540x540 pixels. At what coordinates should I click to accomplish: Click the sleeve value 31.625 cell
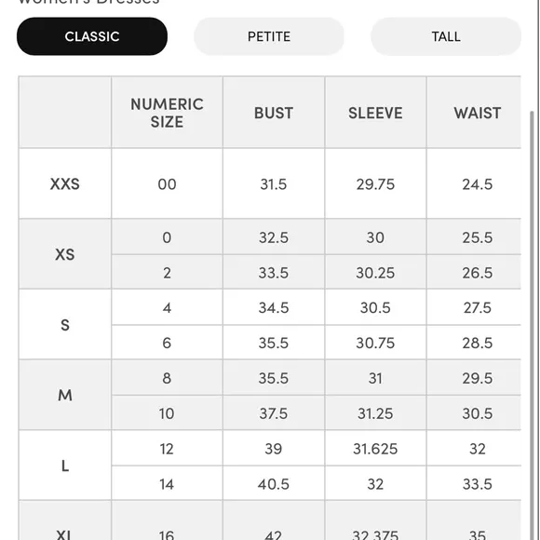click(375, 449)
